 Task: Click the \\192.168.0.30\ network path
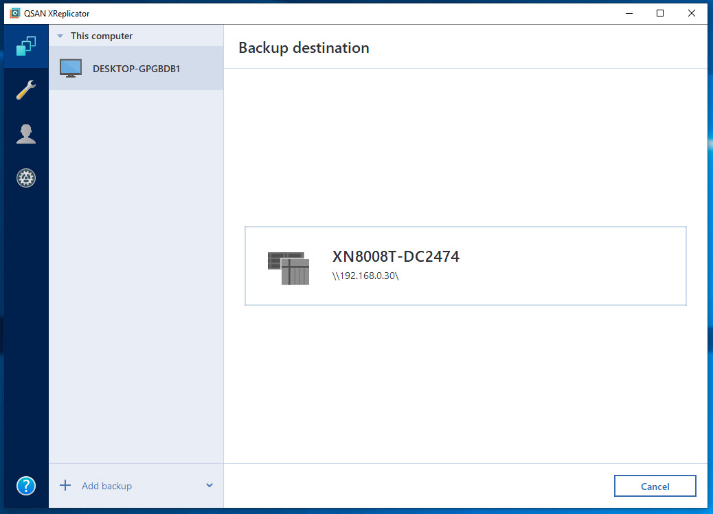coord(365,276)
